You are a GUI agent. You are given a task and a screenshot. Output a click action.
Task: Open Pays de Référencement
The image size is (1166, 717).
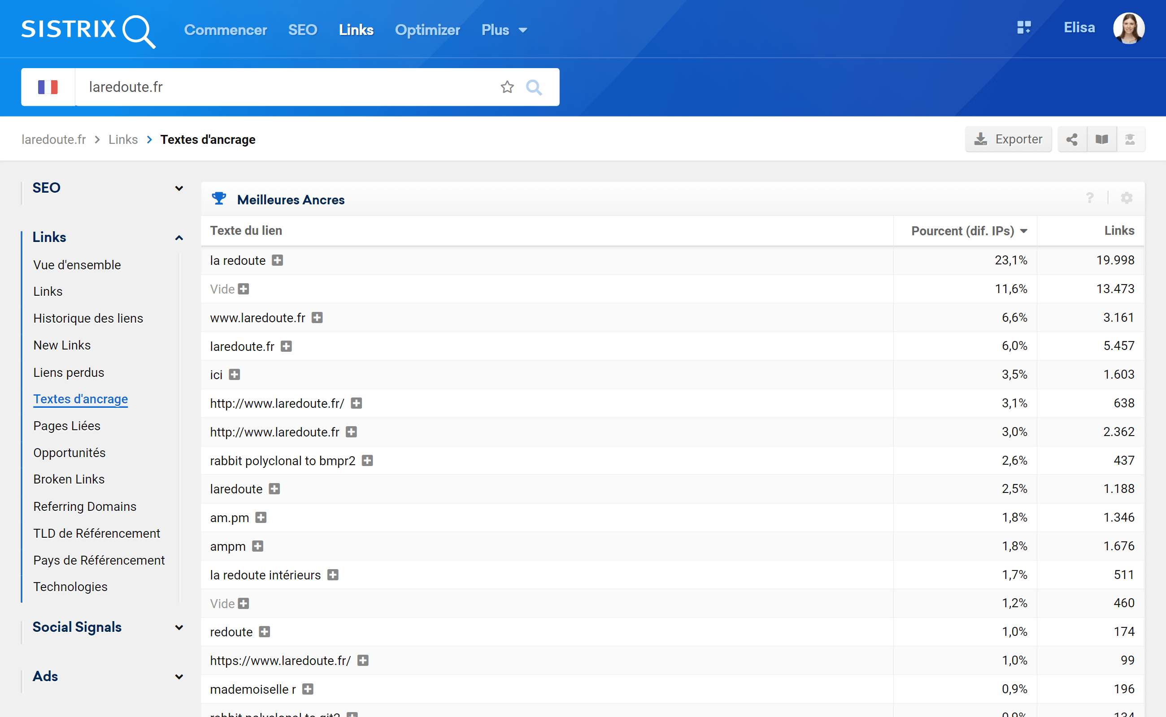pos(99,560)
